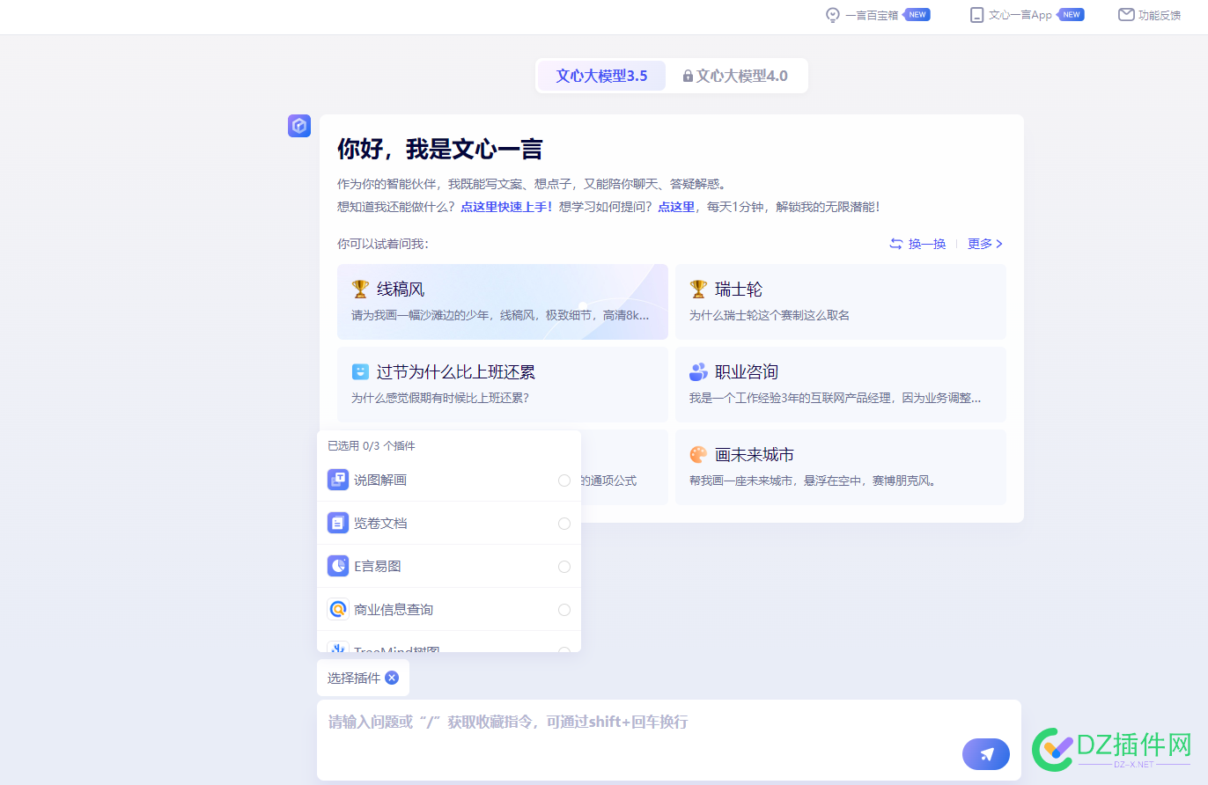The image size is (1208, 785).
Task: Close the 选择插件 tag with X
Action: click(392, 678)
